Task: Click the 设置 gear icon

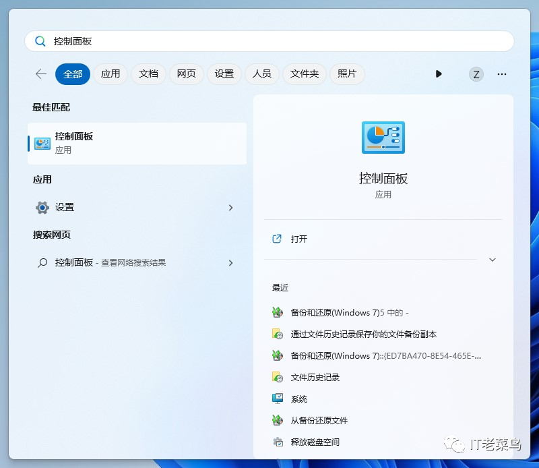Action: [42, 208]
